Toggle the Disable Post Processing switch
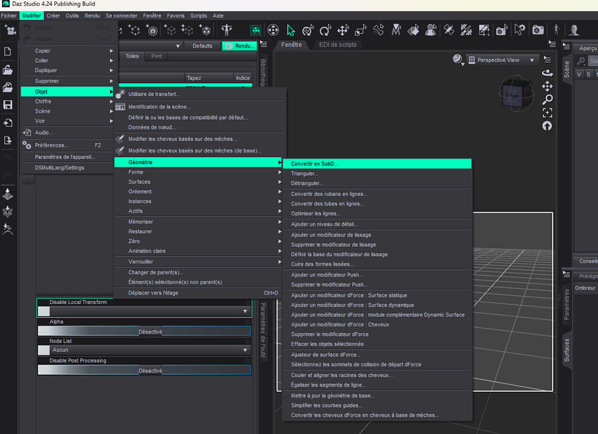 click(144, 370)
